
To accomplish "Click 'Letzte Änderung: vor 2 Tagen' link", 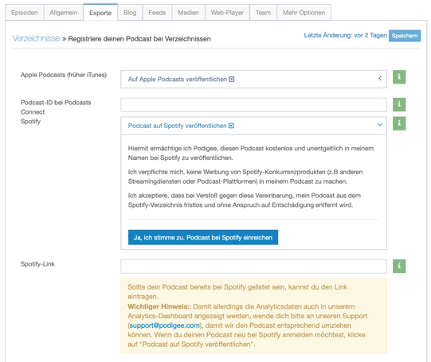I will [345, 35].
